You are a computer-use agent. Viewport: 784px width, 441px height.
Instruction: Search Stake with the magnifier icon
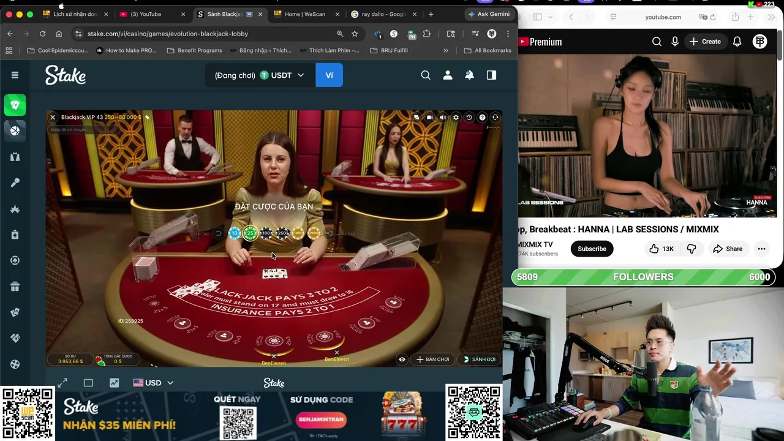coord(426,75)
